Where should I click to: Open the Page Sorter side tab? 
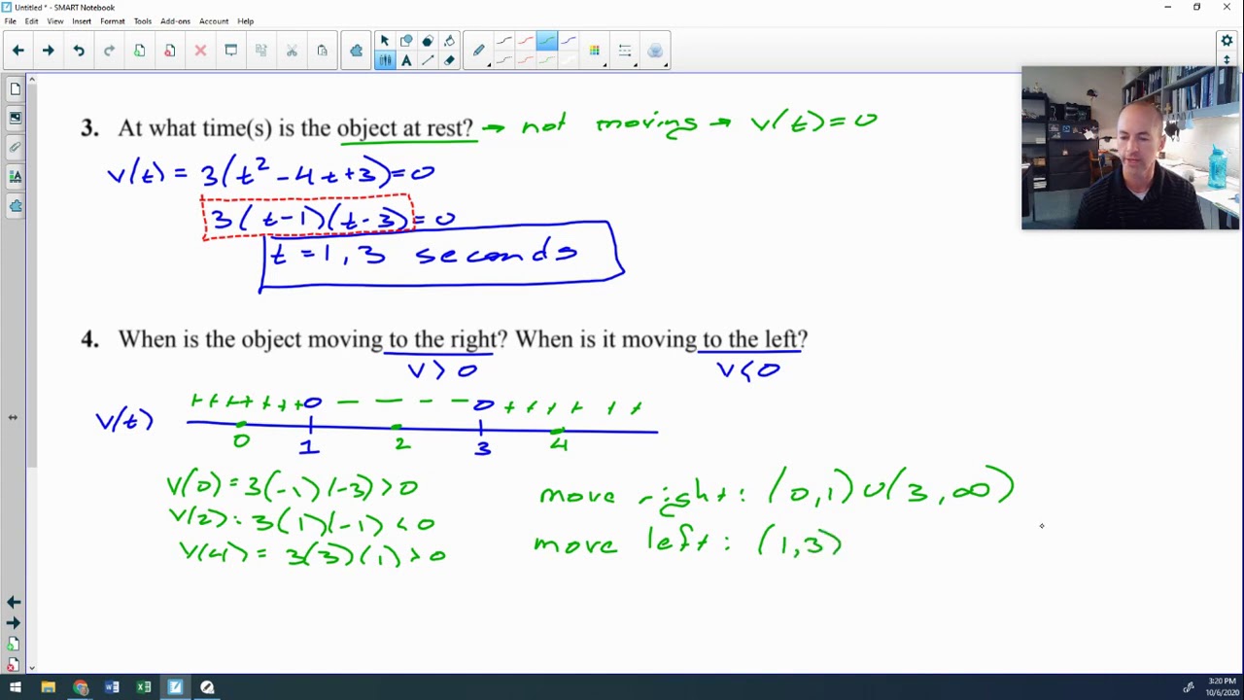pos(15,89)
